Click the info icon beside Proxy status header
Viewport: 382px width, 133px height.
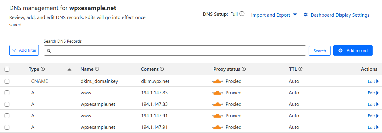(x=244, y=69)
